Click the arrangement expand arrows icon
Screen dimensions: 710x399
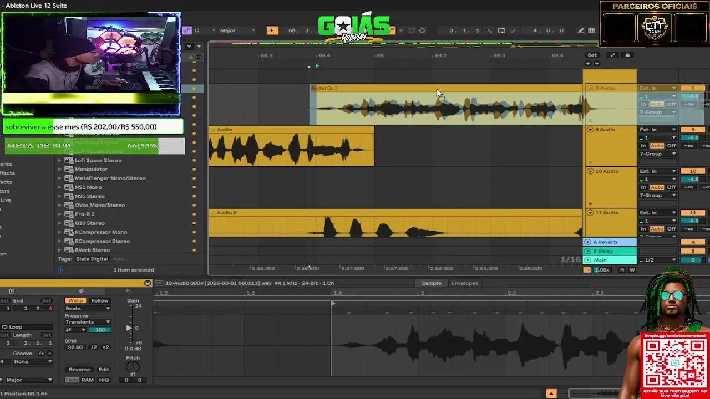pos(612,55)
